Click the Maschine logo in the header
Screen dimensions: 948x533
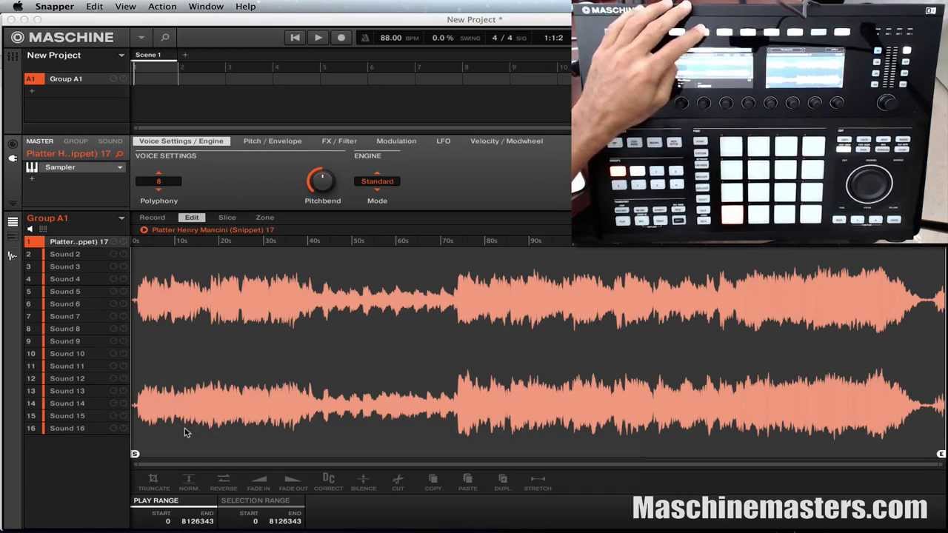62,37
